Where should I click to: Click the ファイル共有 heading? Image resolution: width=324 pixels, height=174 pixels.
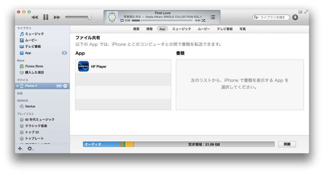87,38
